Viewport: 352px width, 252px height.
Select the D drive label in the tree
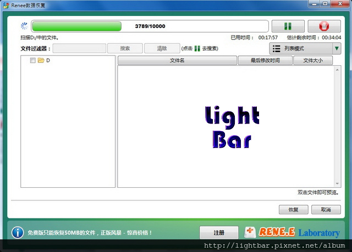pos(48,60)
